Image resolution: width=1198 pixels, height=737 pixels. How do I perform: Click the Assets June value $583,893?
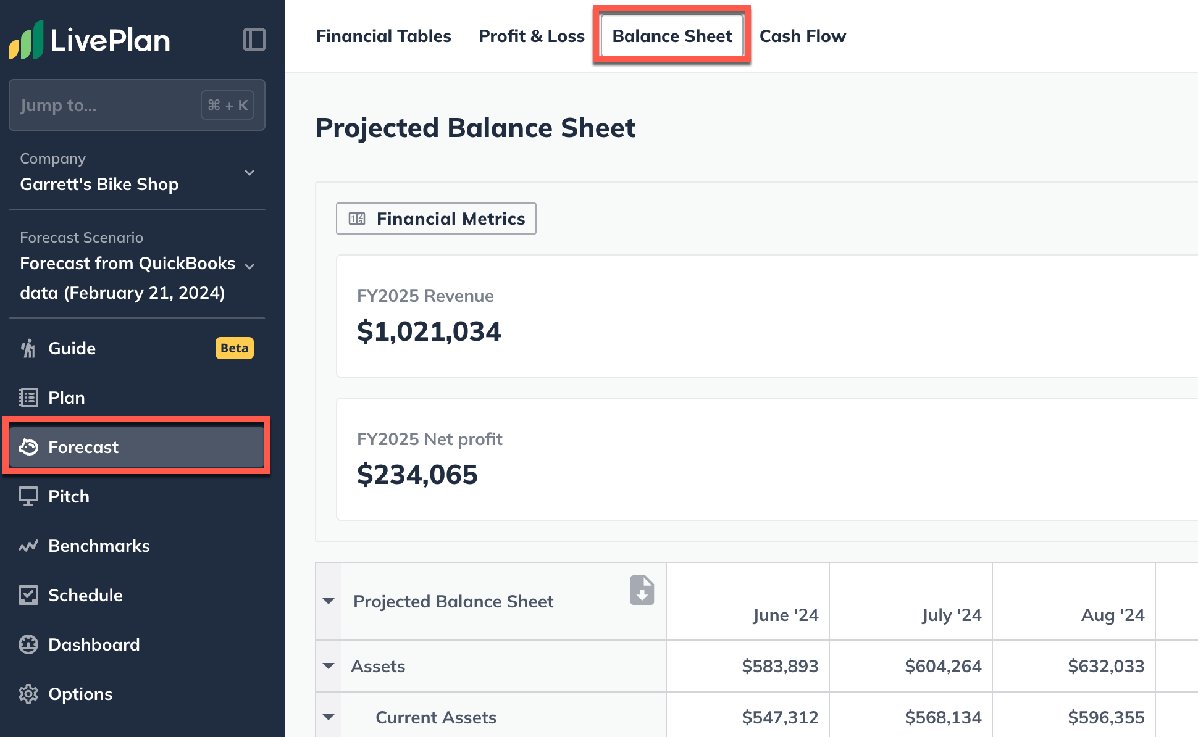coord(780,666)
